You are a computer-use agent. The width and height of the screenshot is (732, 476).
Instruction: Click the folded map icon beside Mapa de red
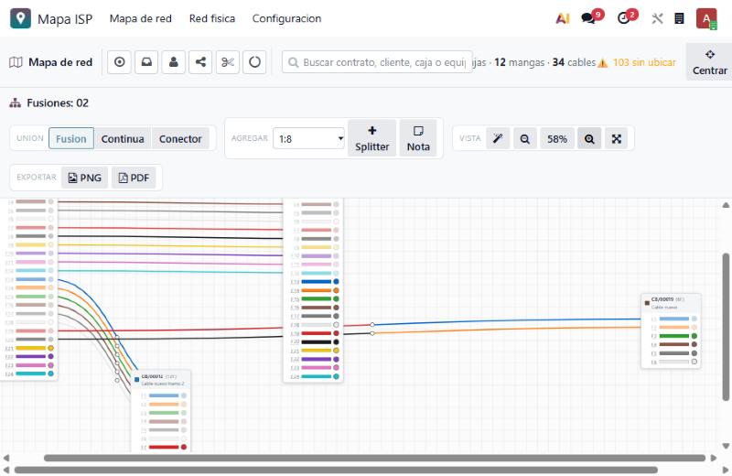pyautogui.click(x=16, y=62)
